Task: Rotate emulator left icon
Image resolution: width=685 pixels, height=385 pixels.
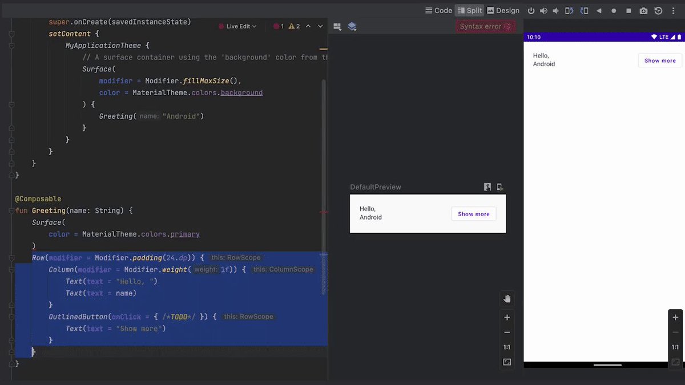Action: (x=569, y=11)
